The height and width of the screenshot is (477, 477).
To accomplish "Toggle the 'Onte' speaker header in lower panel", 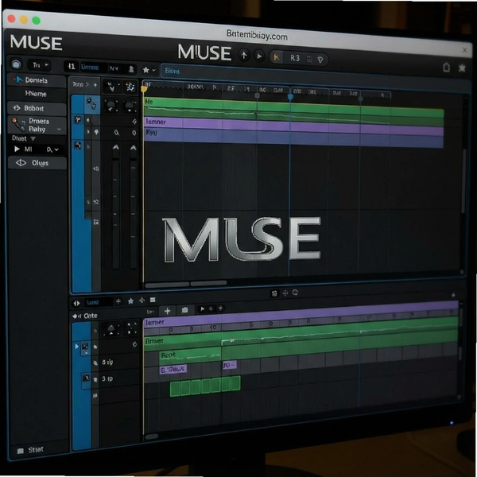I will click(x=85, y=316).
